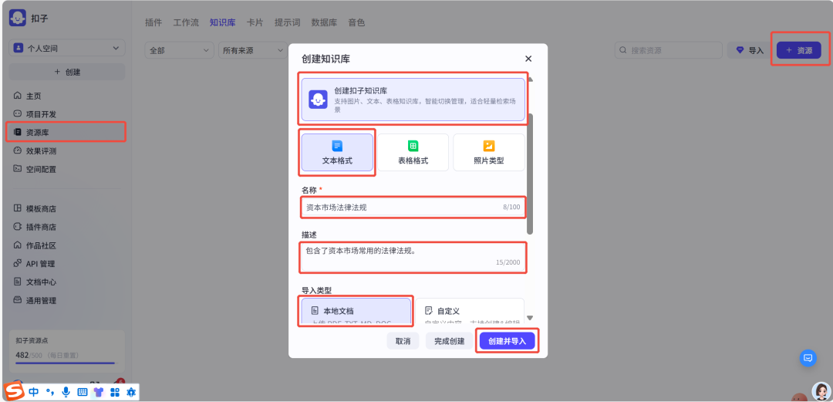This screenshot has height=402, width=833.
Task: Click the + 创建 sidebar button
Action: [x=67, y=72]
